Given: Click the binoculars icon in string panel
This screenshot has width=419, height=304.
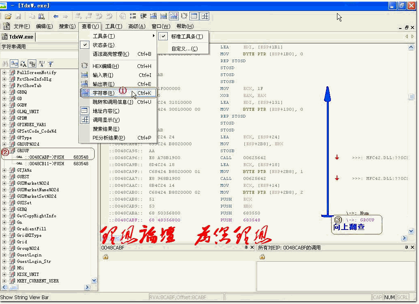Looking at the screenshot, I should coord(5,63).
